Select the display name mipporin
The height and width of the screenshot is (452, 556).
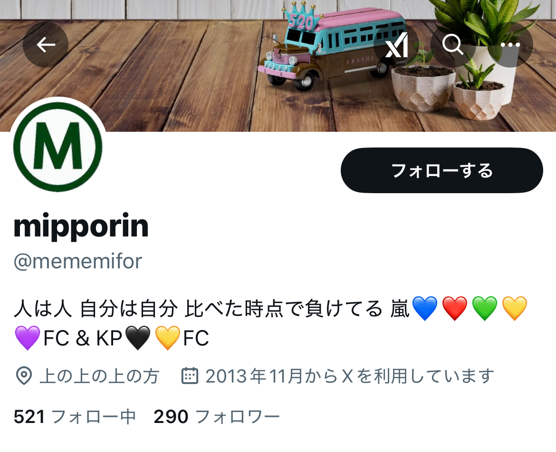coord(81,226)
